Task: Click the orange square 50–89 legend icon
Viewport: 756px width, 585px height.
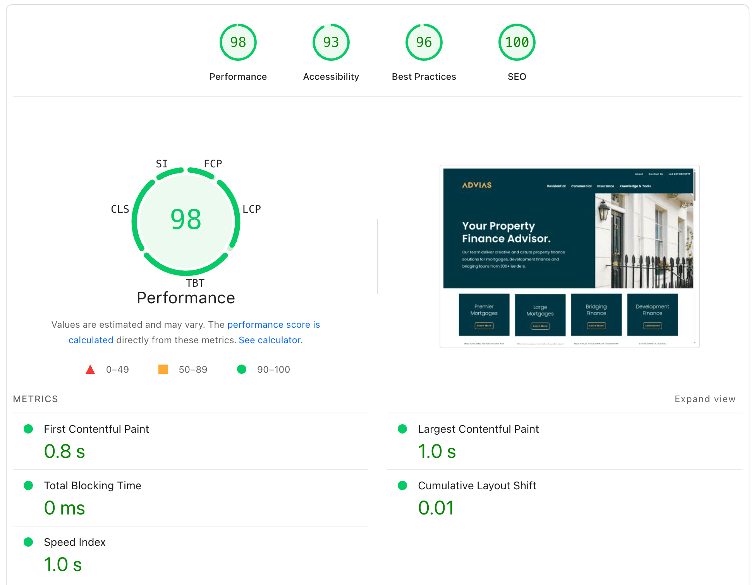Action: point(163,369)
